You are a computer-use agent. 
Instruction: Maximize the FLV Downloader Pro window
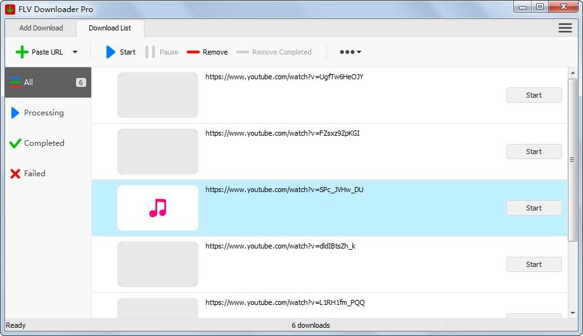pyautogui.click(x=540, y=7)
